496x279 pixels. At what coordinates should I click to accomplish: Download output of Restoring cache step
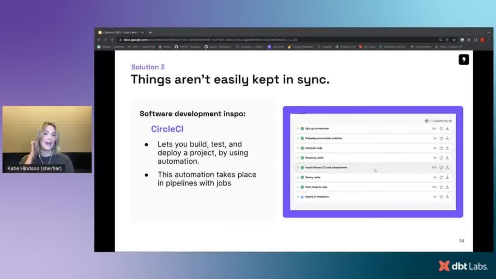click(447, 158)
